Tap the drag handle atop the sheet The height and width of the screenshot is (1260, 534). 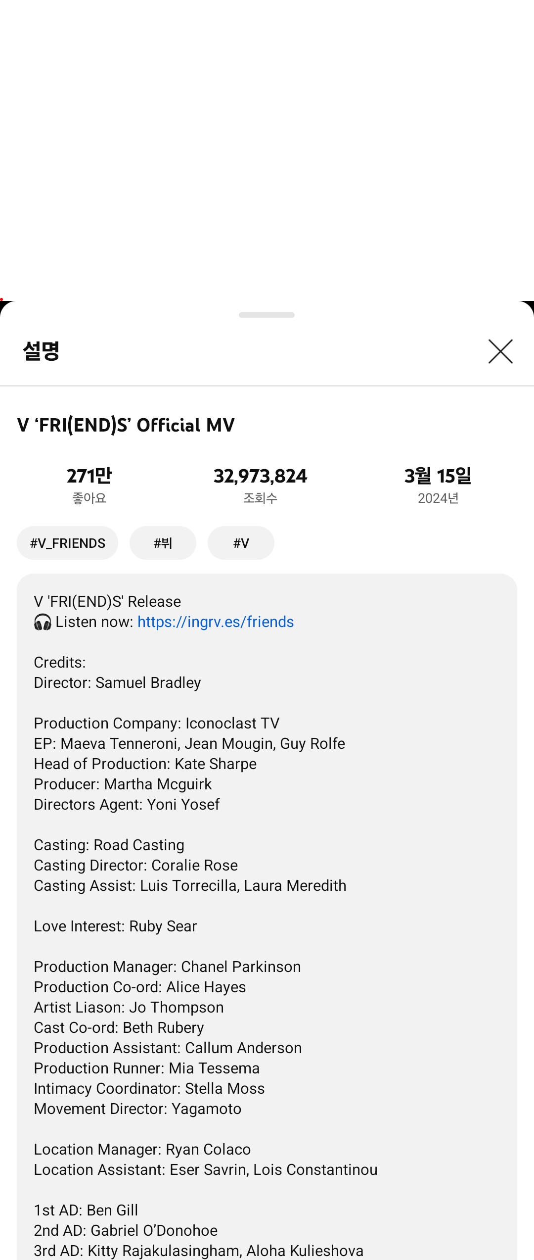point(267,315)
